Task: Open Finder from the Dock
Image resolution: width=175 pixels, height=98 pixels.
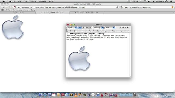Action: click(x=41, y=95)
